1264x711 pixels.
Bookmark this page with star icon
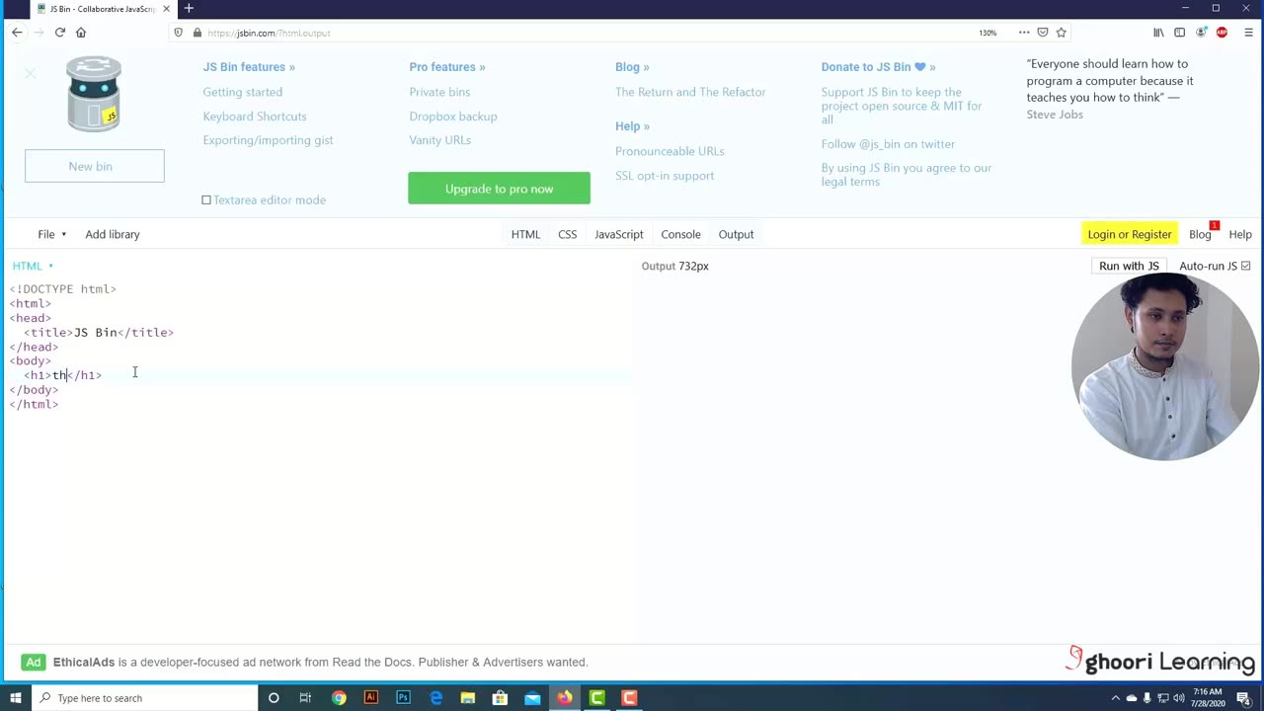point(1062,33)
